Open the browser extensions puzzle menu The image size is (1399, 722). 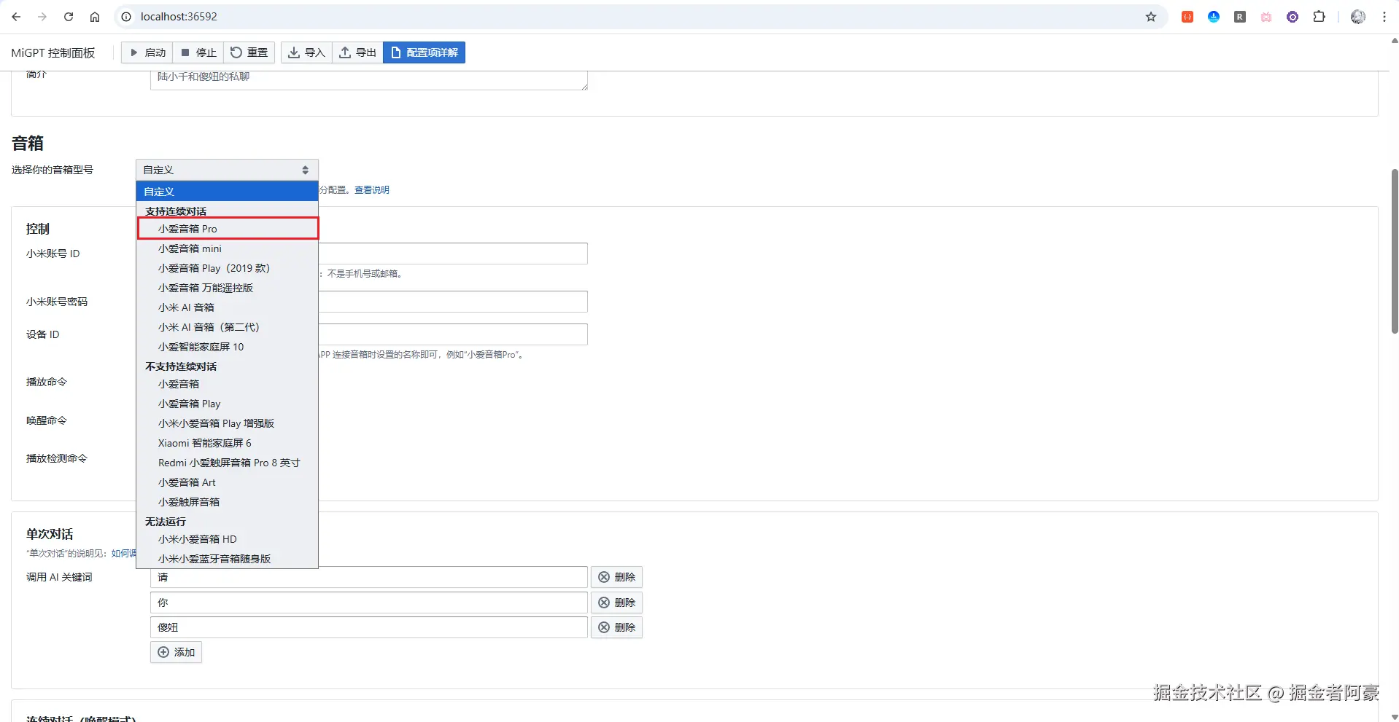[1319, 17]
